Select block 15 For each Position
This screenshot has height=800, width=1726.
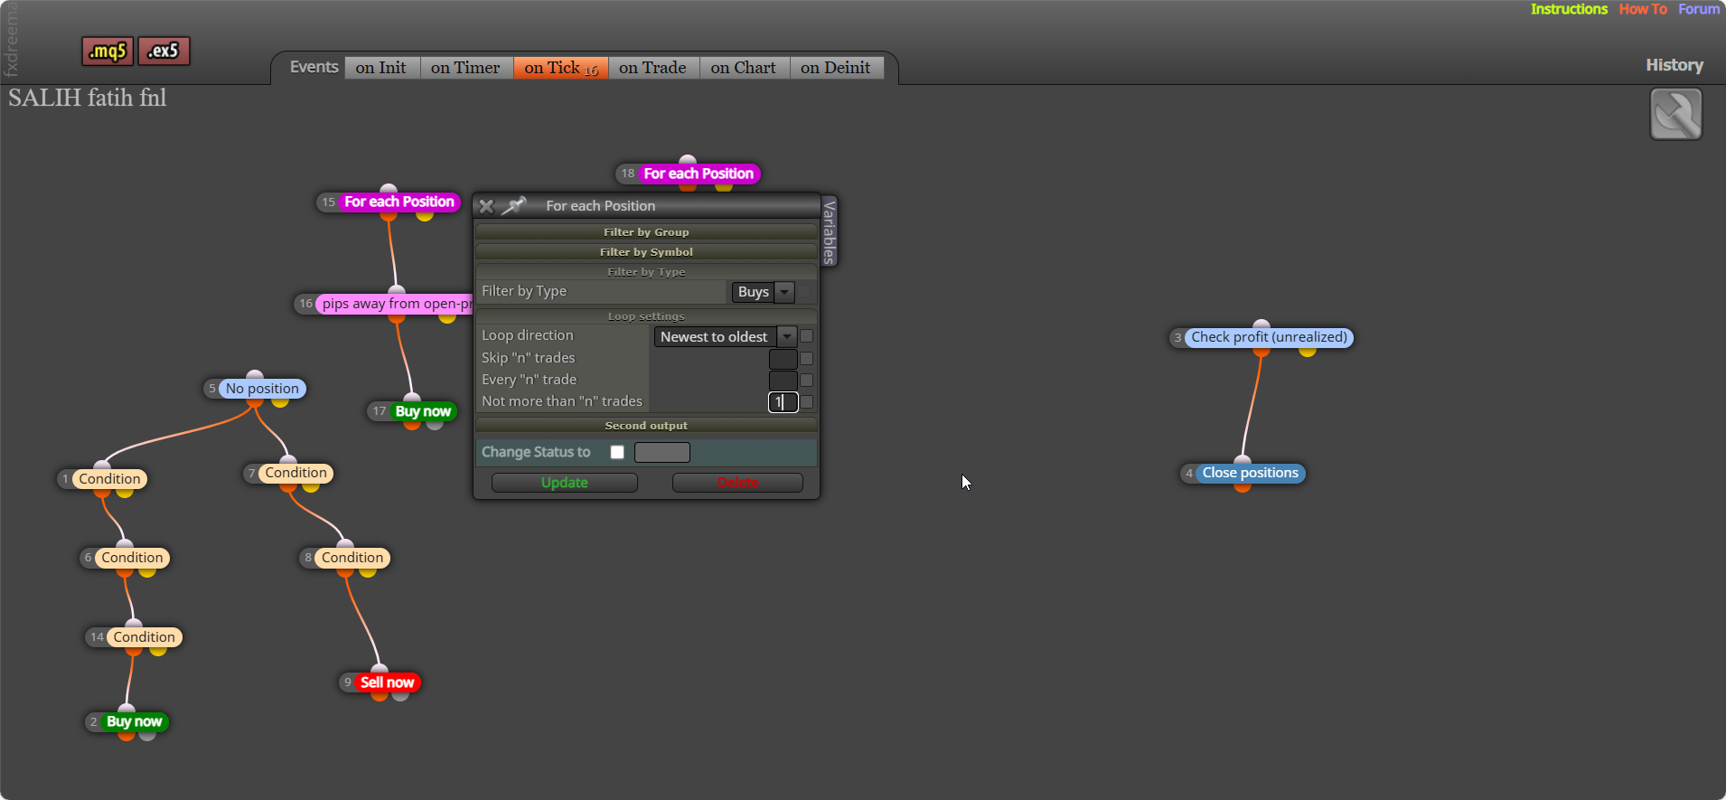(x=399, y=202)
